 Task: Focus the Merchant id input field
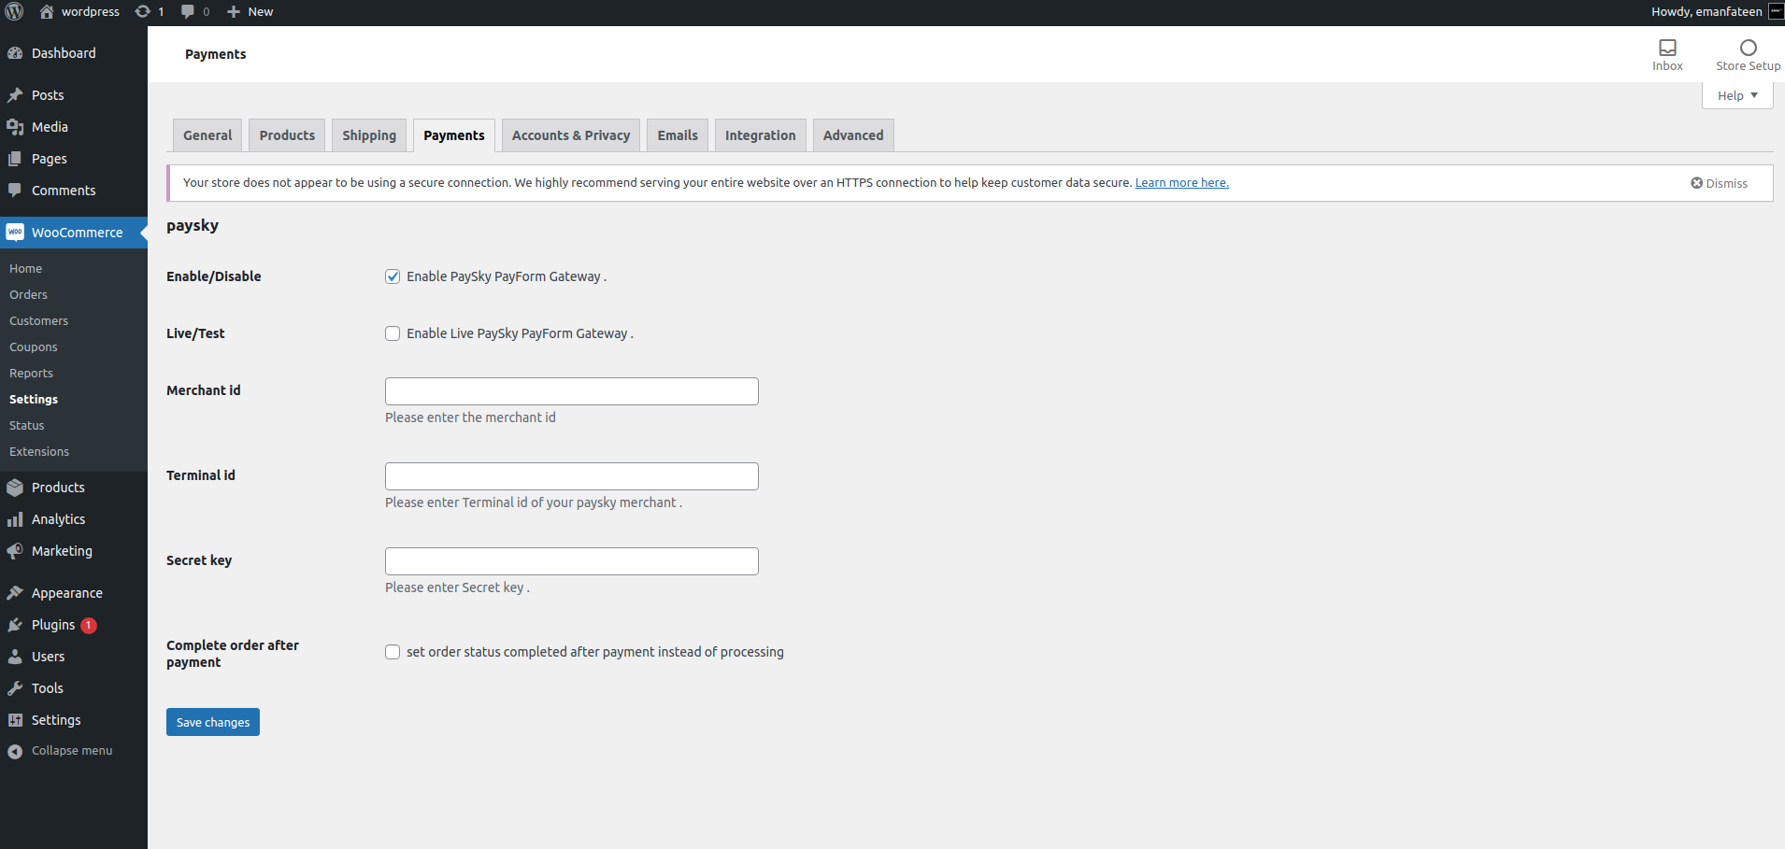(x=572, y=391)
